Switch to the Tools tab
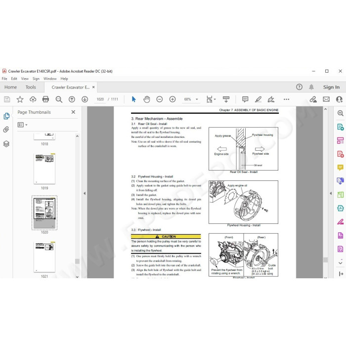 31,87
